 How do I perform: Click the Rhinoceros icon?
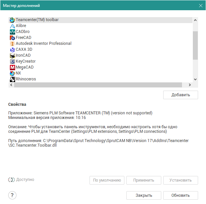(x=13, y=79)
